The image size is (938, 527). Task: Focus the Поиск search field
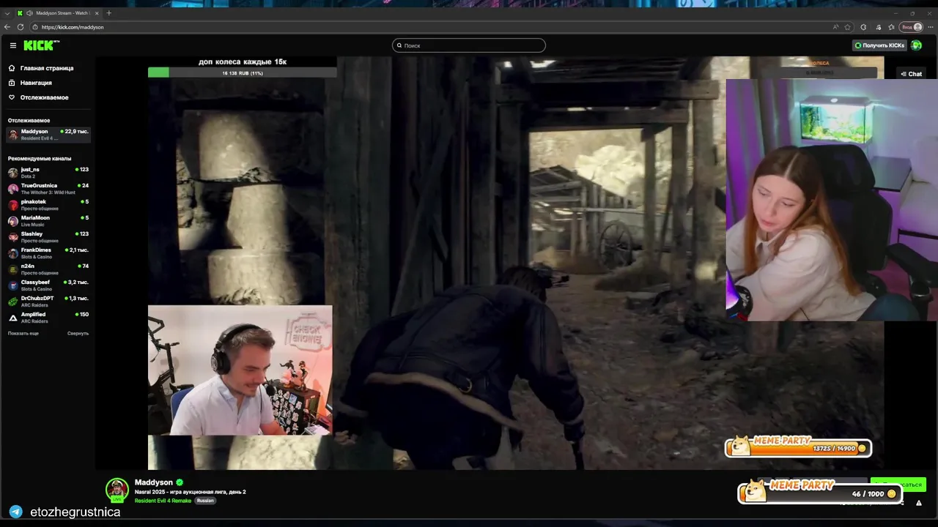[x=469, y=45]
